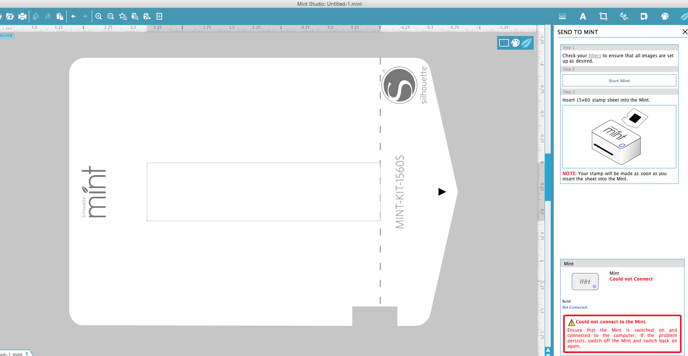Follow the filters link in Step 1
This screenshot has width=688, height=356.
(x=595, y=56)
